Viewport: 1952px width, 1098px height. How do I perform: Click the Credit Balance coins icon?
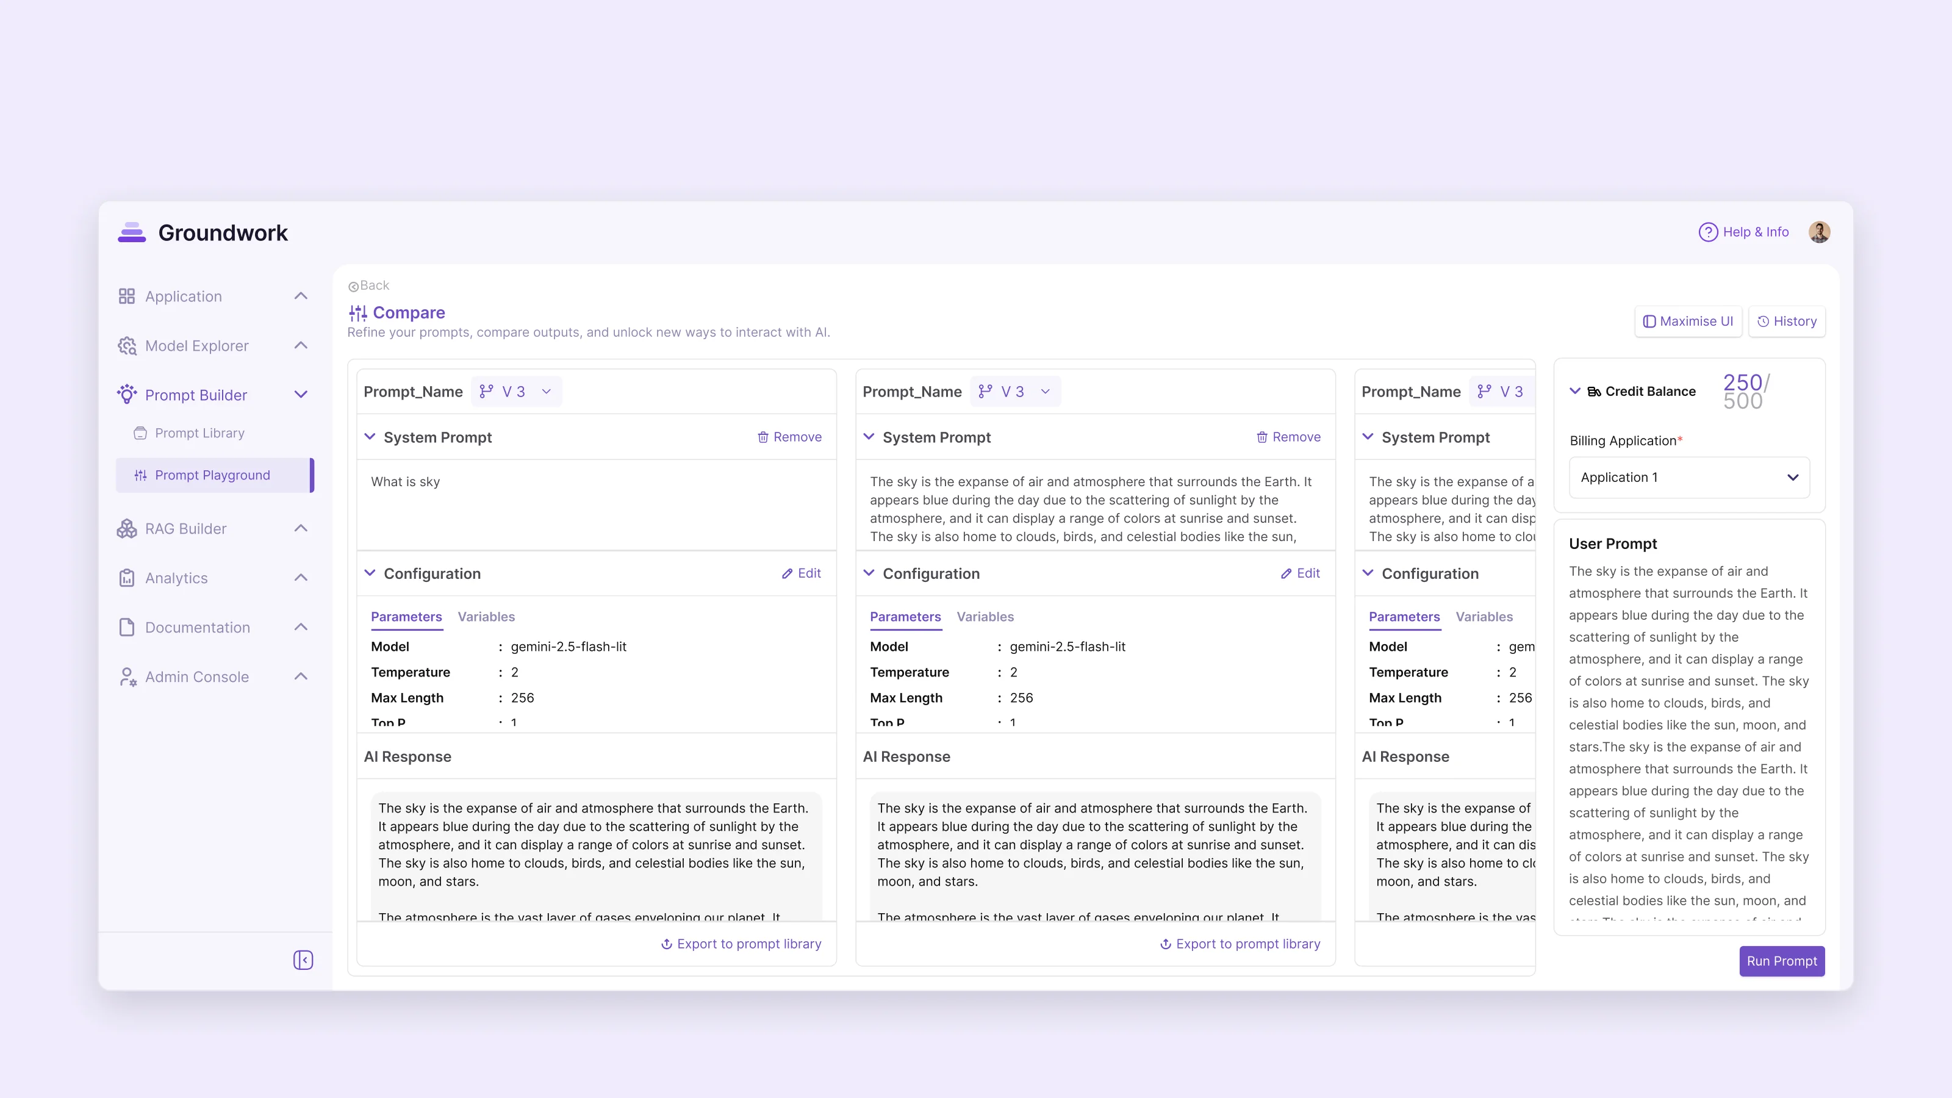coord(1593,392)
